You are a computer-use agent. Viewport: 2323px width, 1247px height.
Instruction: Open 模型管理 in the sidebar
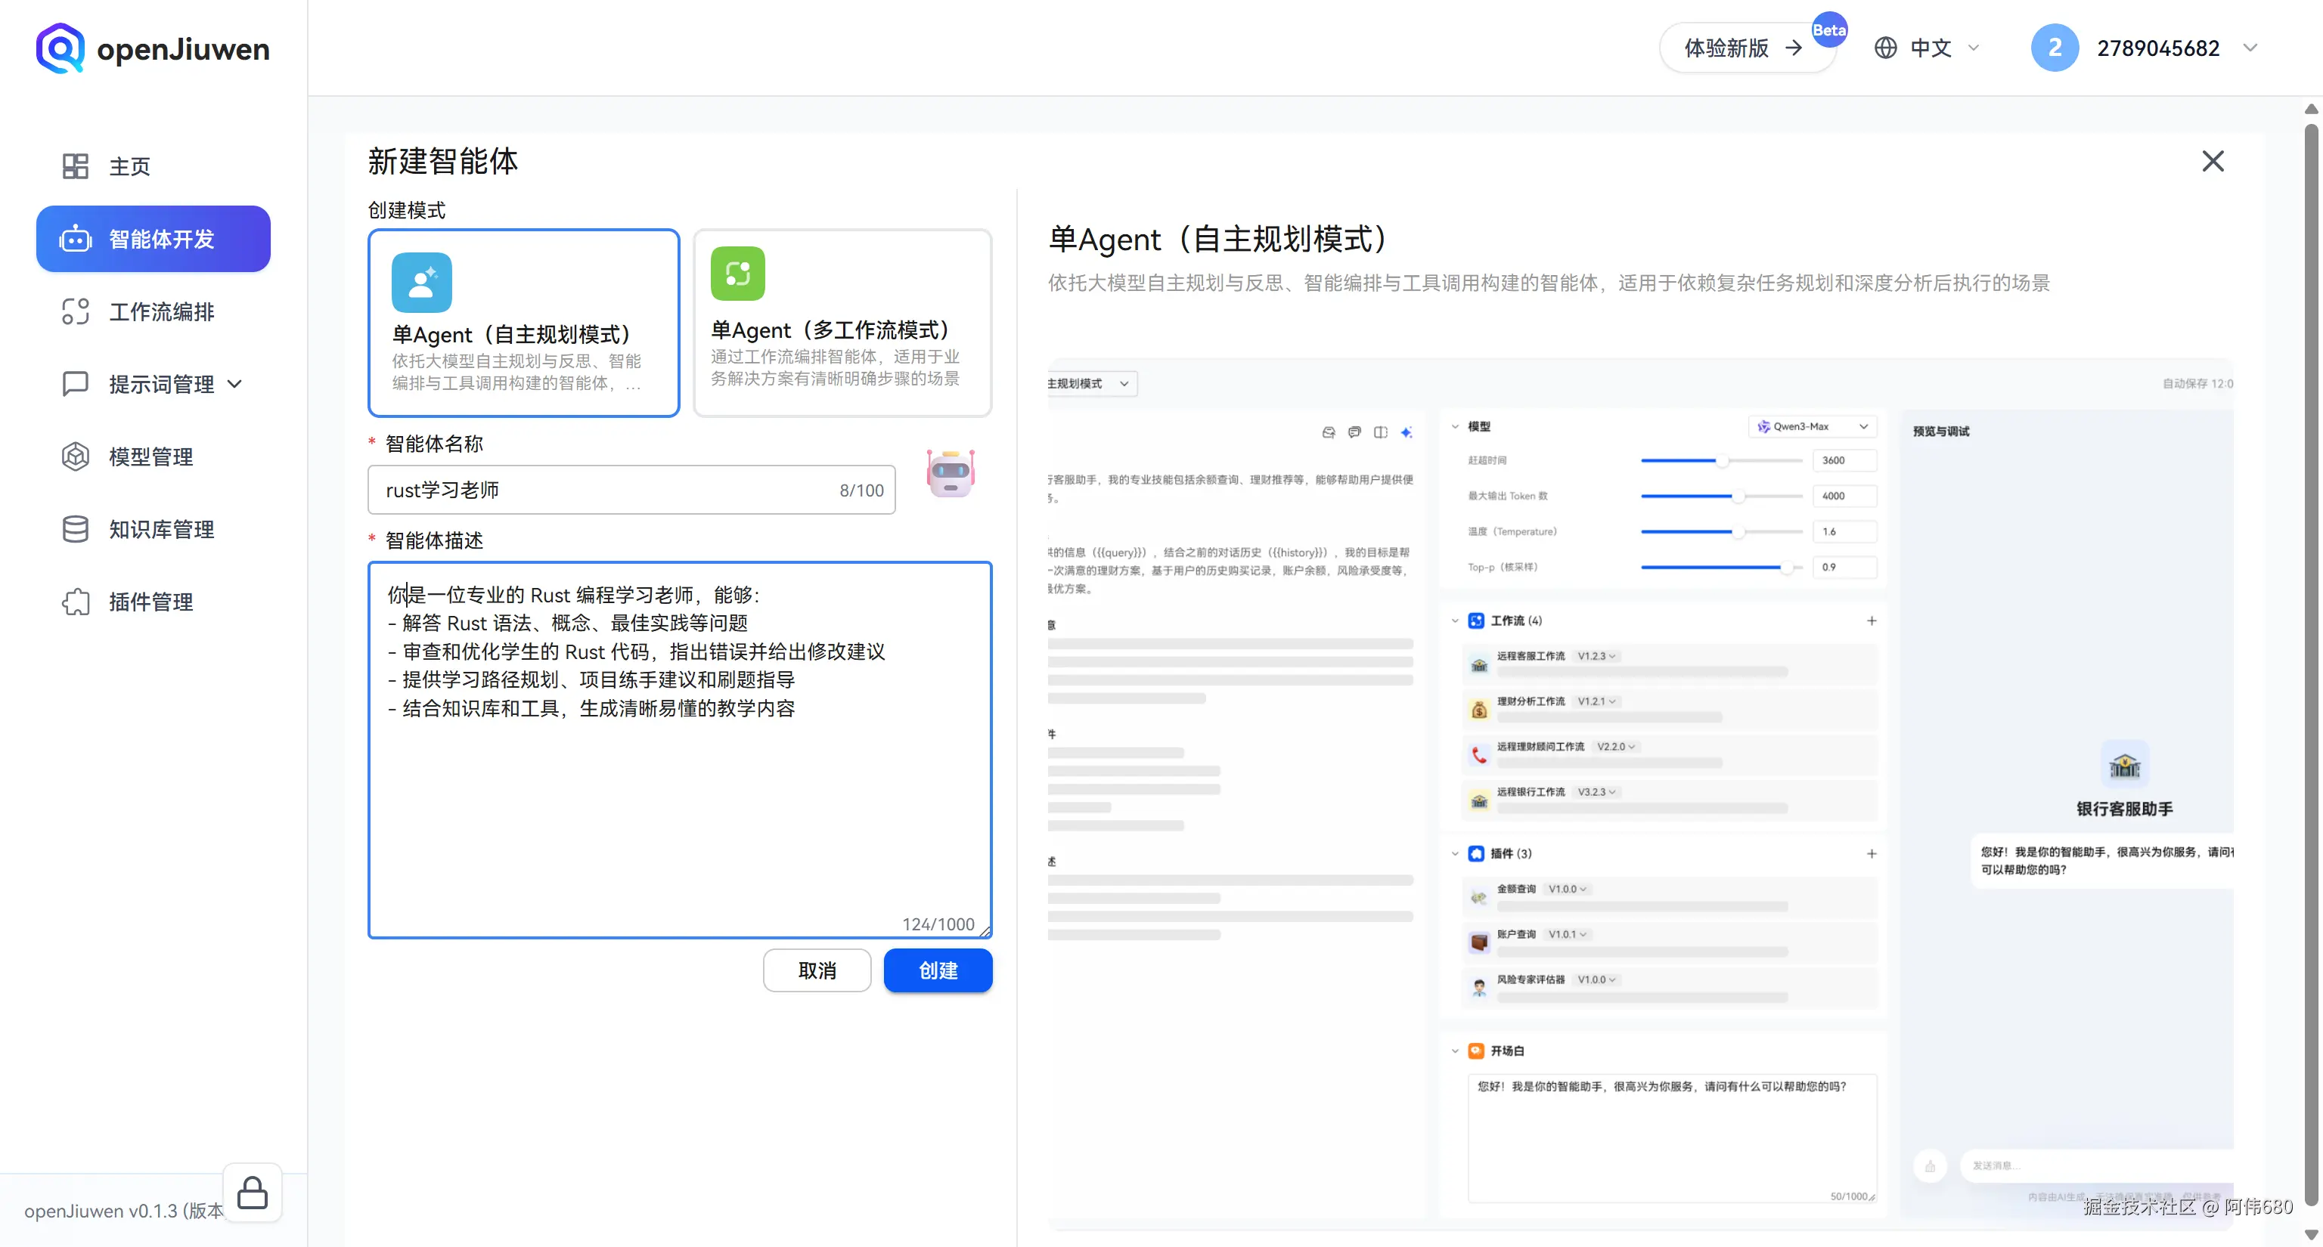[x=150, y=456]
